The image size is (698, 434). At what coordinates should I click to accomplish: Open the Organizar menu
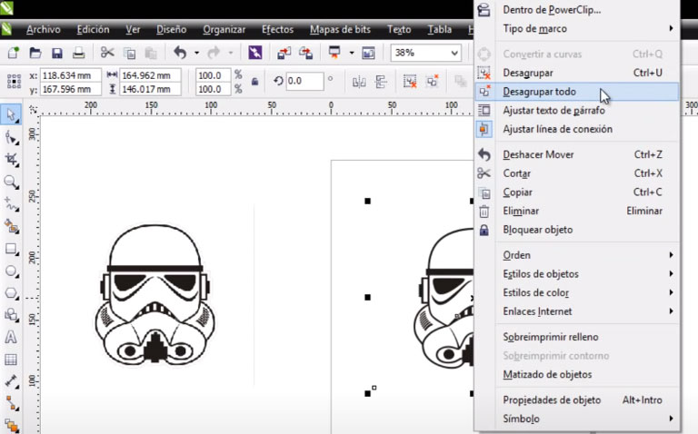[224, 29]
